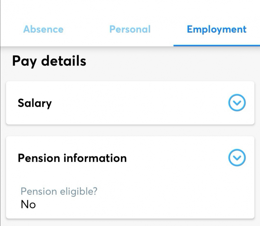Click the grey strip below the Pension card

(x=130, y=223)
